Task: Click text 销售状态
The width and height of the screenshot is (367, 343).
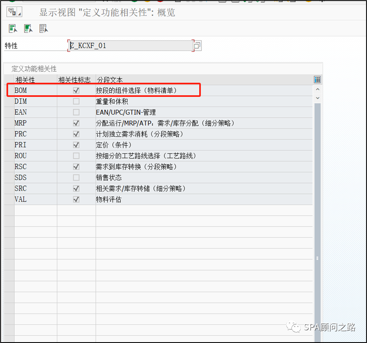Action: tap(109, 178)
